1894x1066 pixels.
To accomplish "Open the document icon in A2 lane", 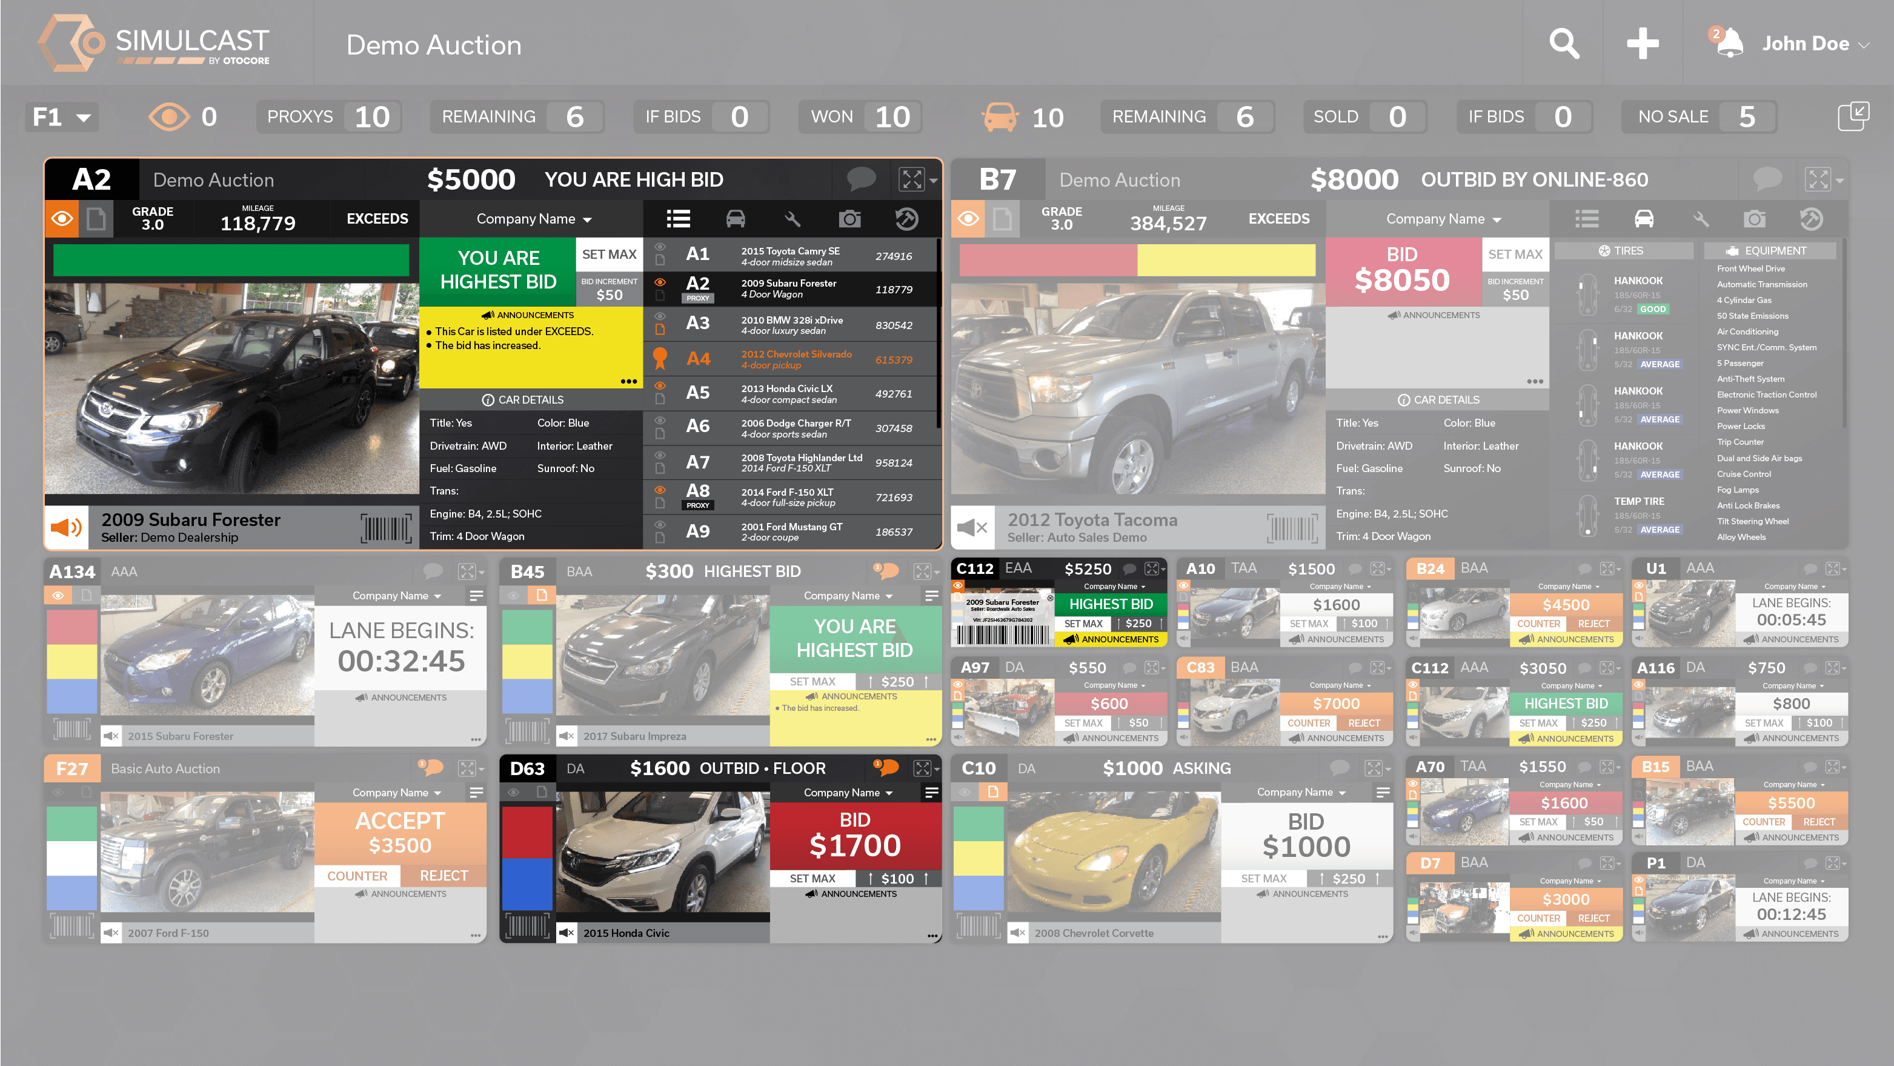I will [x=96, y=218].
